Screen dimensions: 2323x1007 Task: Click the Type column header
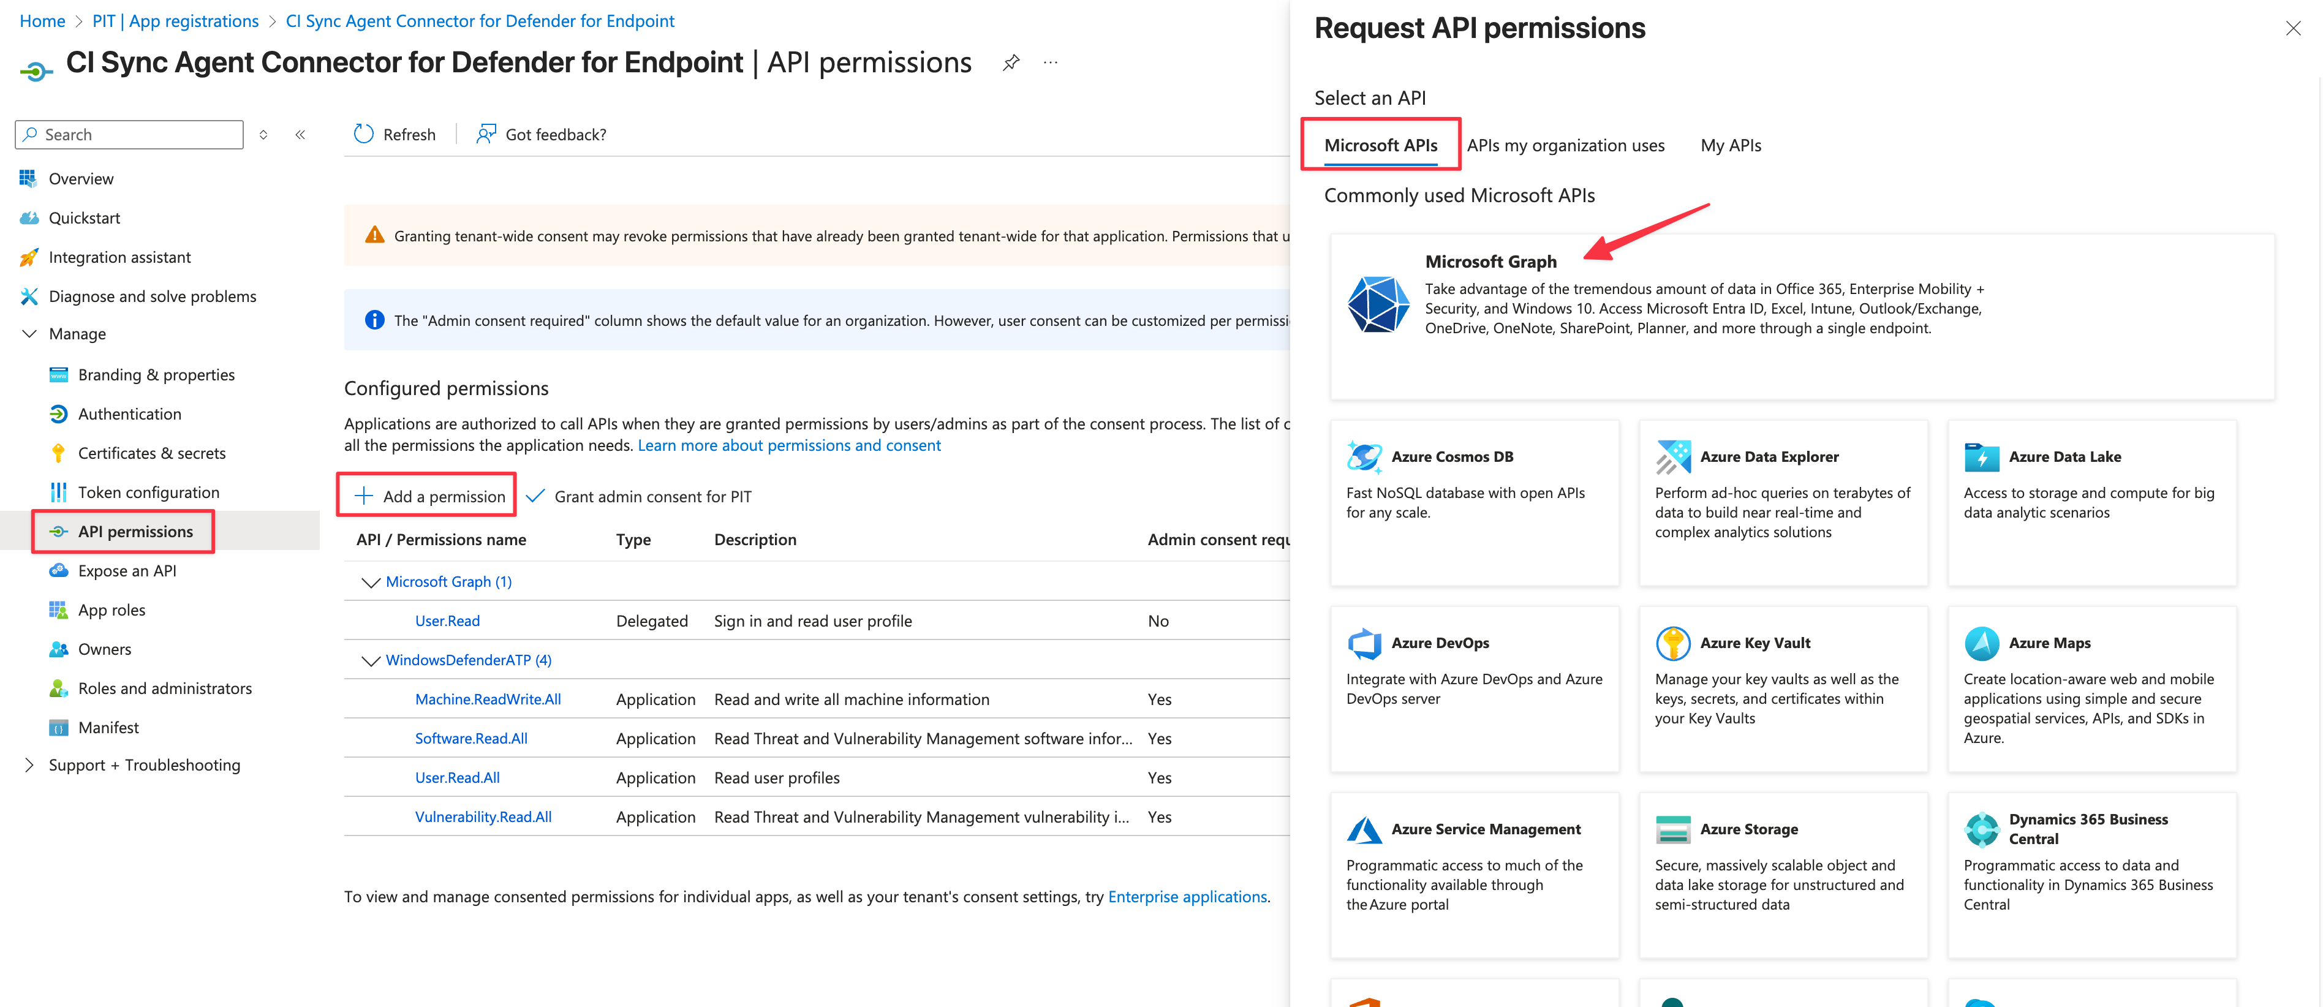(x=633, y=539)
